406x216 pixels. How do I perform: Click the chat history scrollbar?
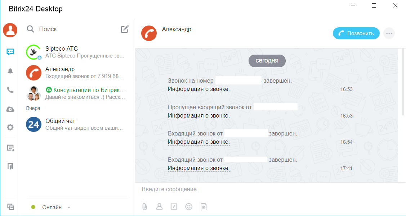[403, 82]
